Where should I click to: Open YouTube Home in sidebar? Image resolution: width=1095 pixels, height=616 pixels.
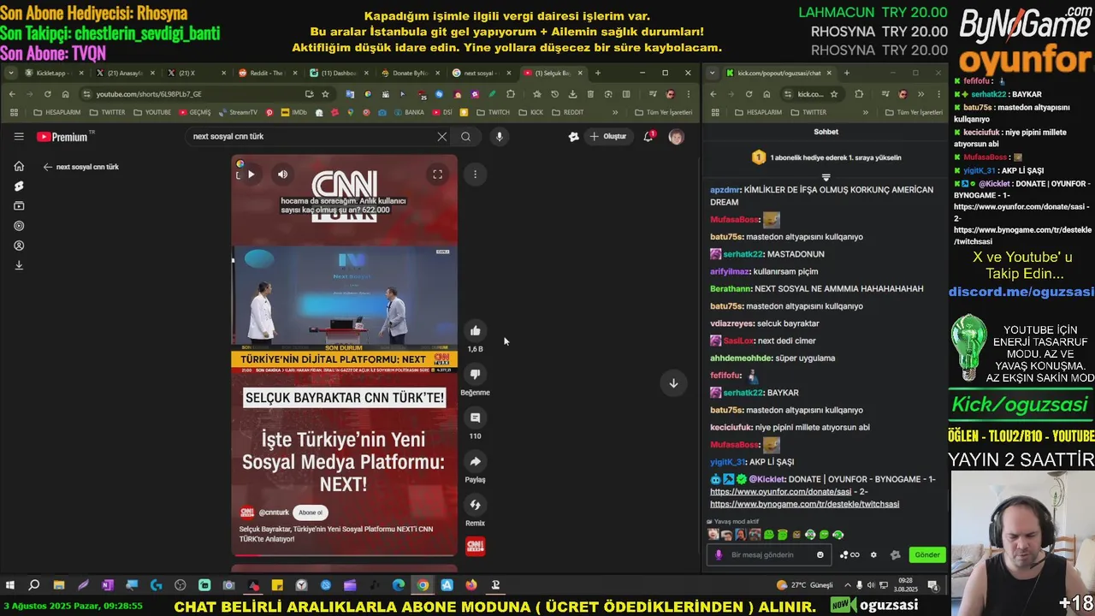[19, 166]
